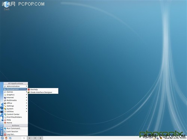Click the K Menu launcher button
The height and width of the screenshot is (140, 187).
point(2,138)
